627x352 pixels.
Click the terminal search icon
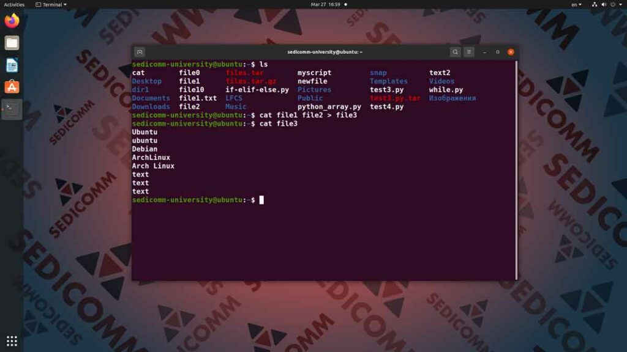455,52
